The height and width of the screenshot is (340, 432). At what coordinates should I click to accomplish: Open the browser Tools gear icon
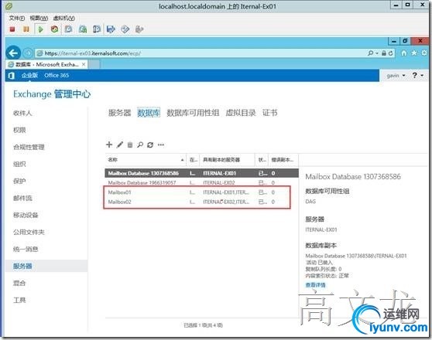(x=424, y=53)
